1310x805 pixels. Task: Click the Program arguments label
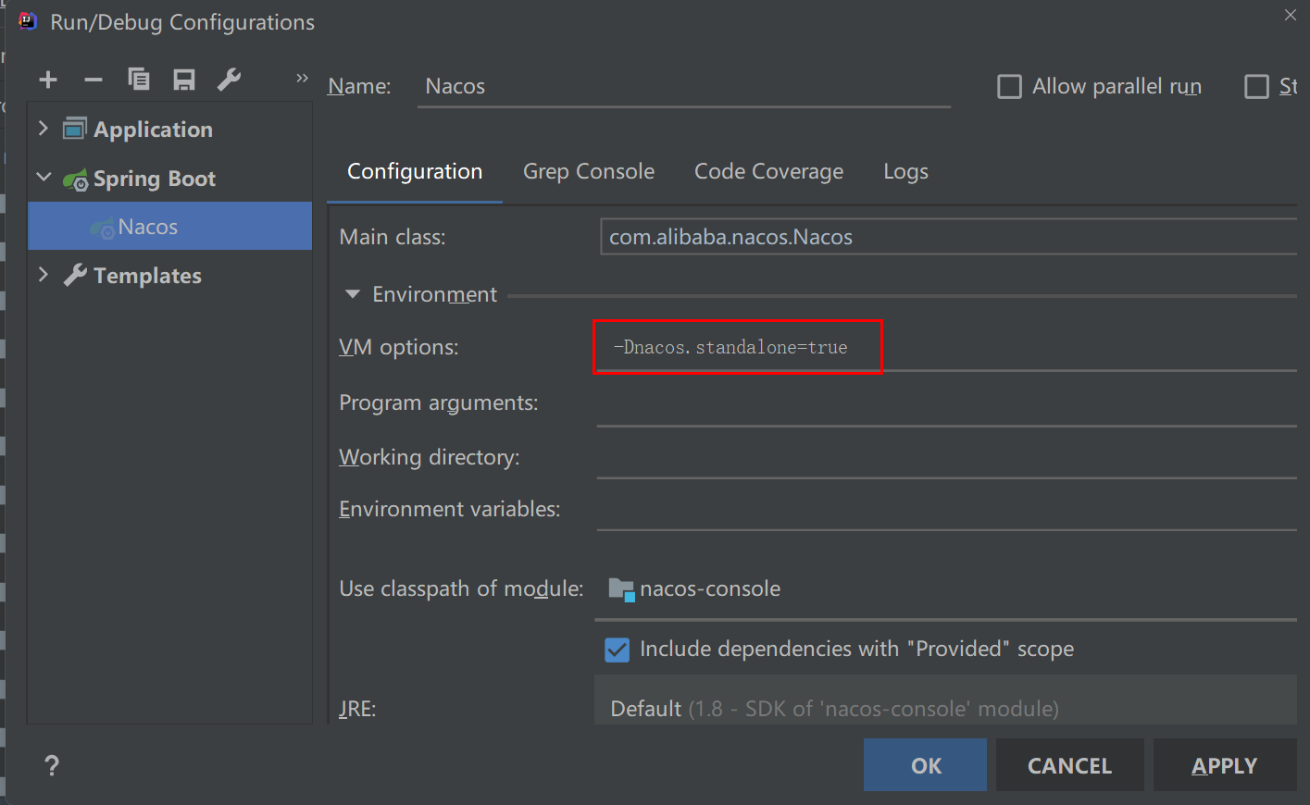(439, 403)
